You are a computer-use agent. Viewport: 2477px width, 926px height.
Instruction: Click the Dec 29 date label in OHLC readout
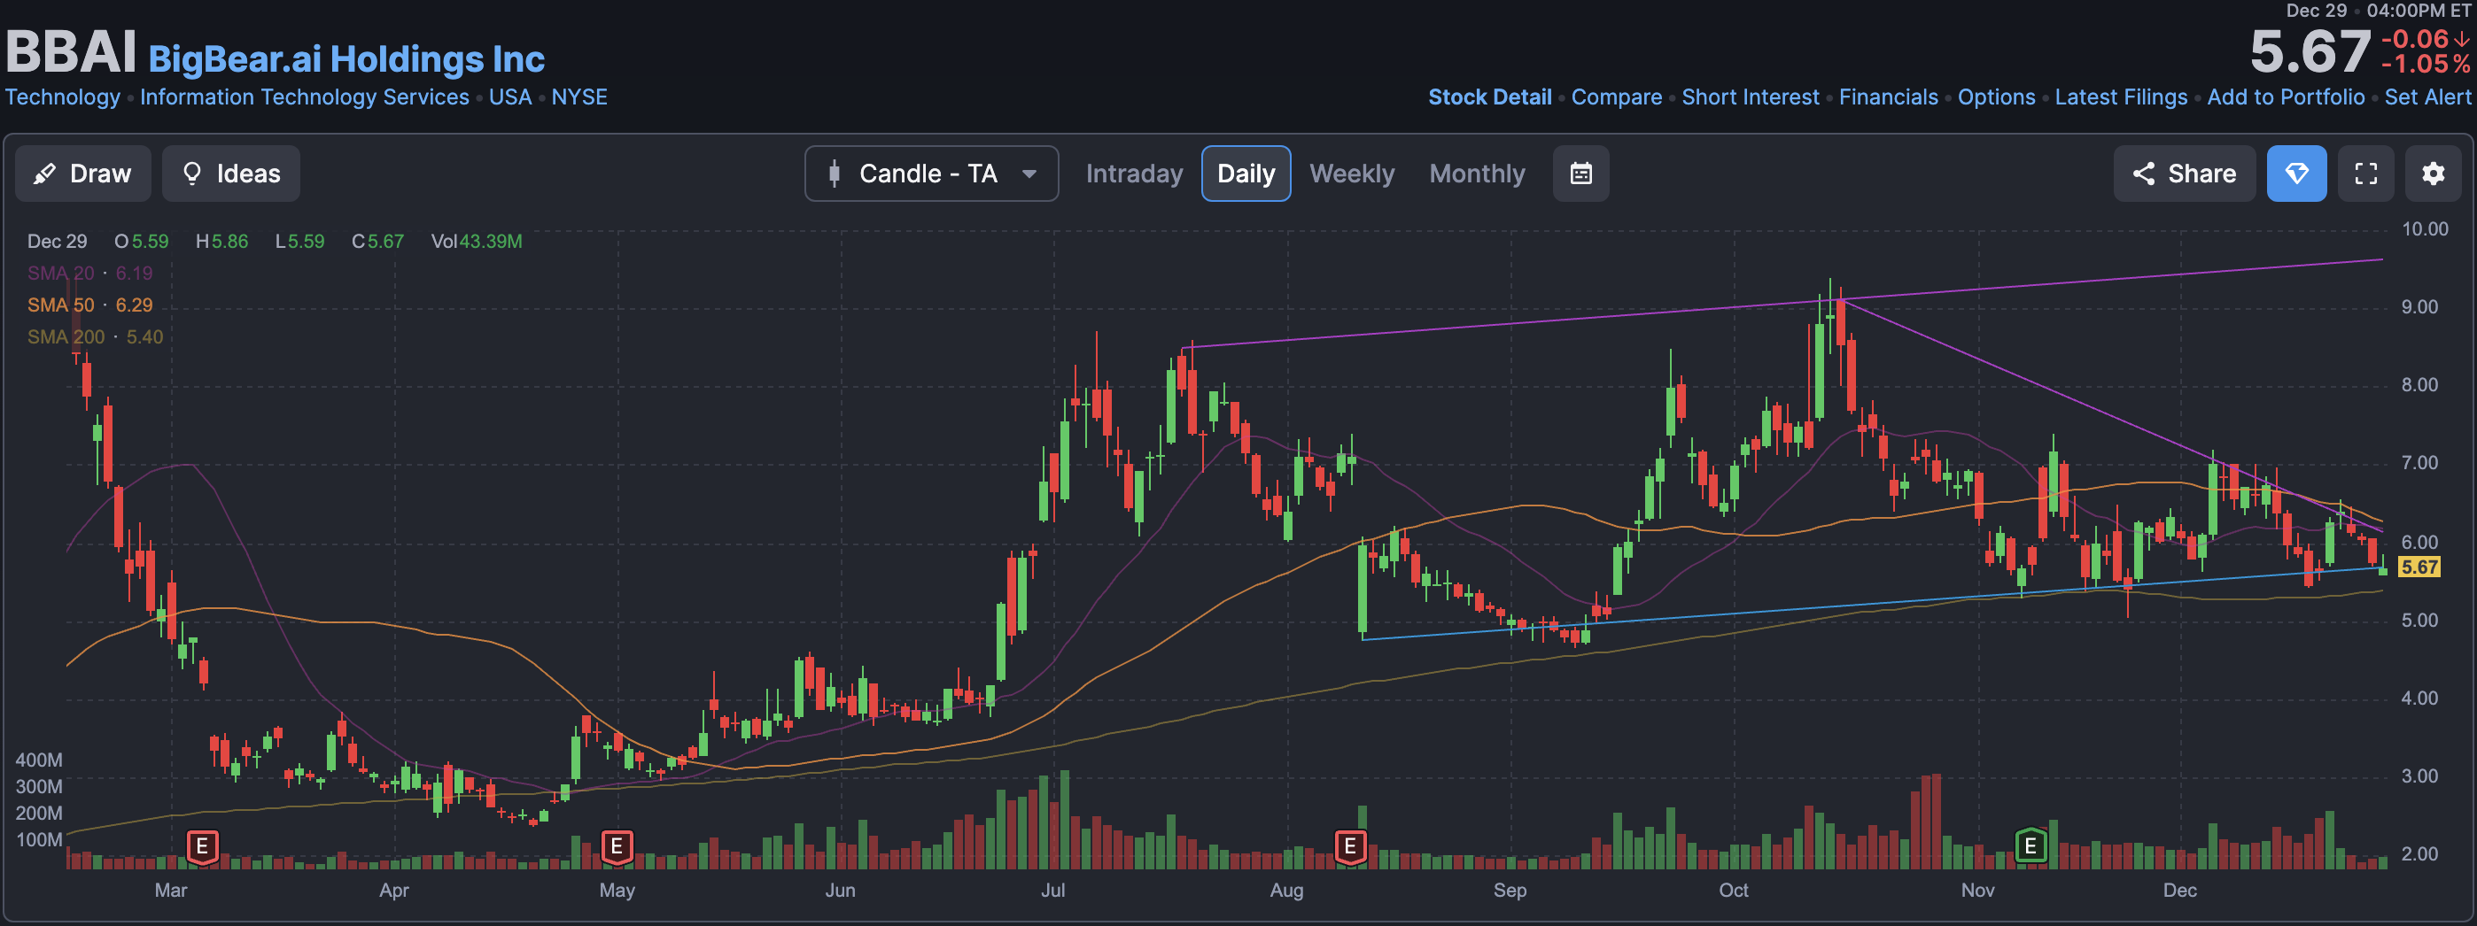[57, 241]
